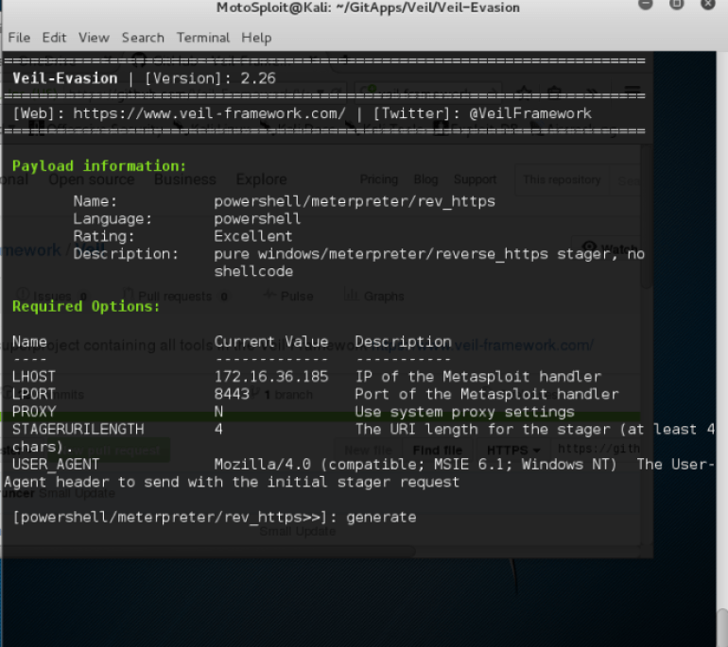The width and height of the screenshot is (728, 647).
Task: Click the LHOST option name
Action: pos(34,377)
